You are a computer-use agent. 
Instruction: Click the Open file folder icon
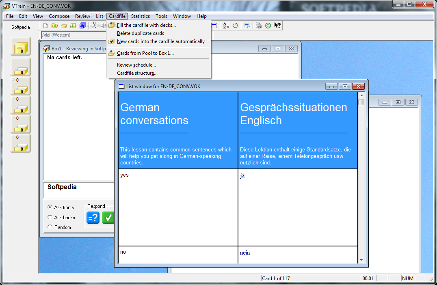click(54, 26)
